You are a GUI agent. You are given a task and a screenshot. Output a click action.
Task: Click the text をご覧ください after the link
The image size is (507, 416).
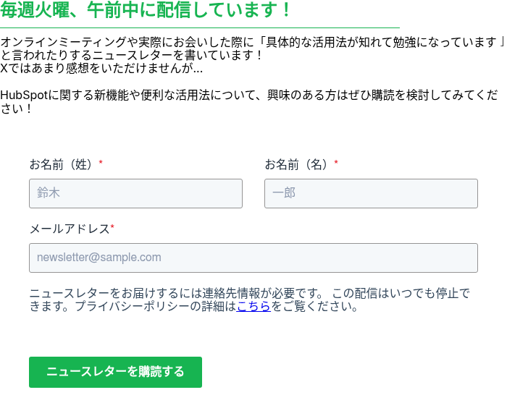click(314, 306)
